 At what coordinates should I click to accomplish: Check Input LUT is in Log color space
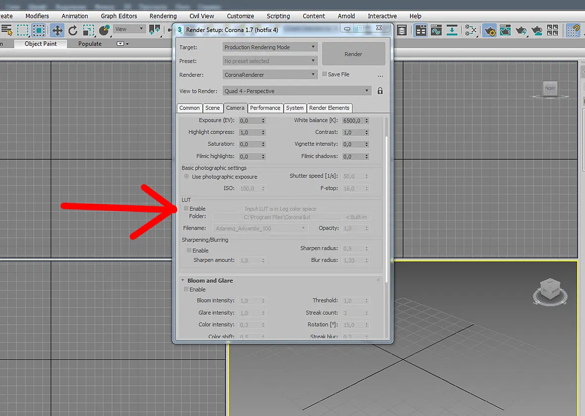(241, 209)
